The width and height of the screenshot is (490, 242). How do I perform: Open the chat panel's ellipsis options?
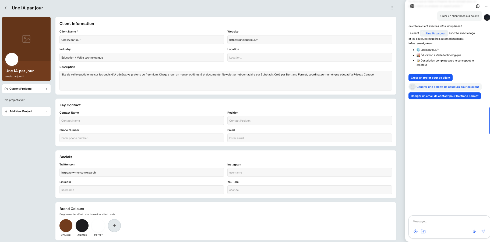(x=487, y=6)
